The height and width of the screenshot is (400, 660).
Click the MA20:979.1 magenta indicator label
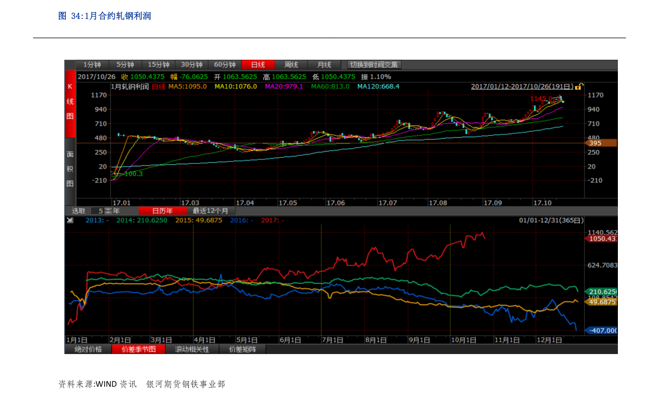(284, 86)
